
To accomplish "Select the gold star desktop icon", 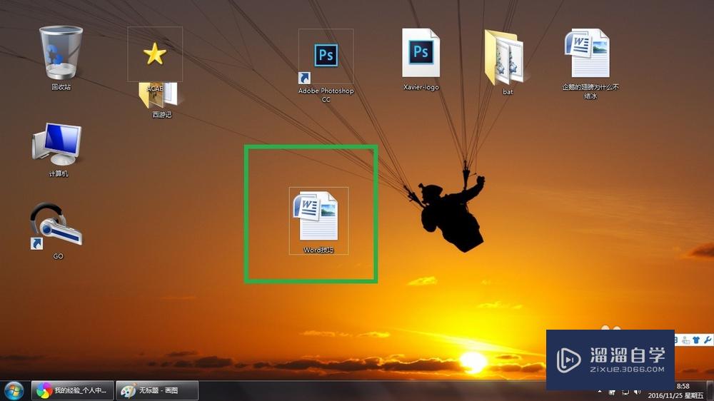I will point(155,54).
